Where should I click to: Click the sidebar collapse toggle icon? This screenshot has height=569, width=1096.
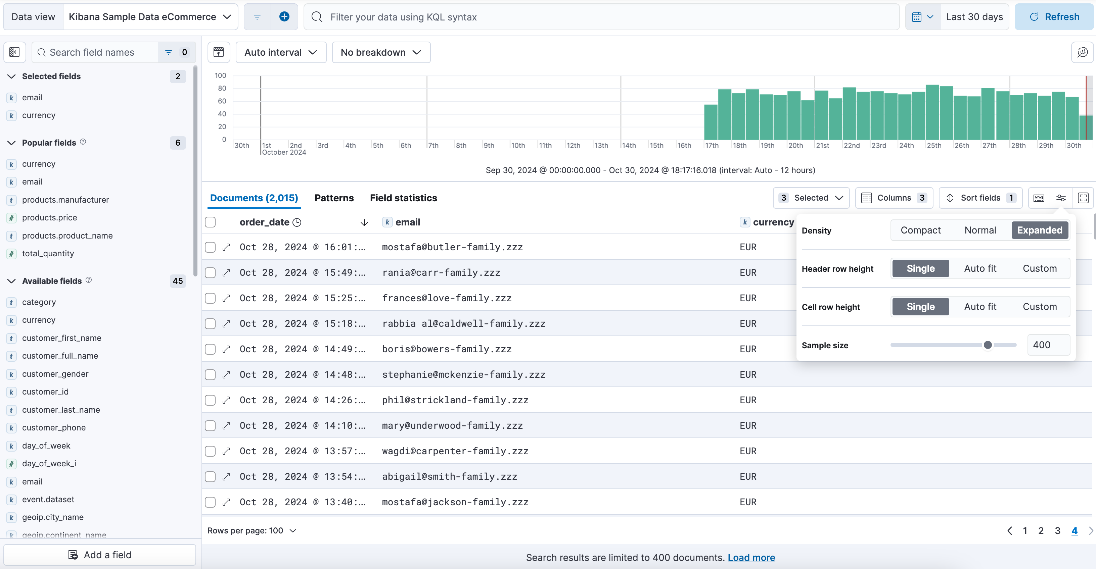coord(14,52)
